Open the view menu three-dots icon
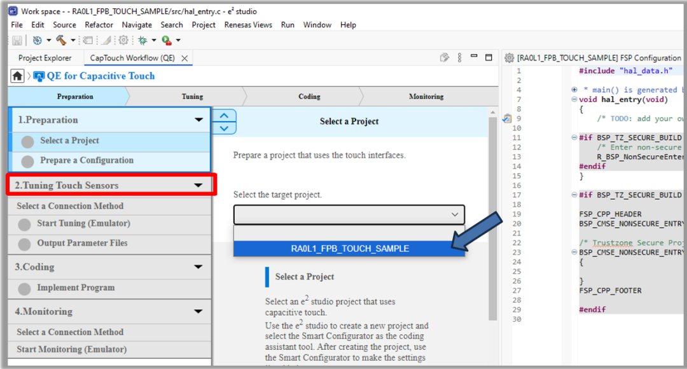The height and width of the screenshot is (369, 687). (x=459, y=58)
